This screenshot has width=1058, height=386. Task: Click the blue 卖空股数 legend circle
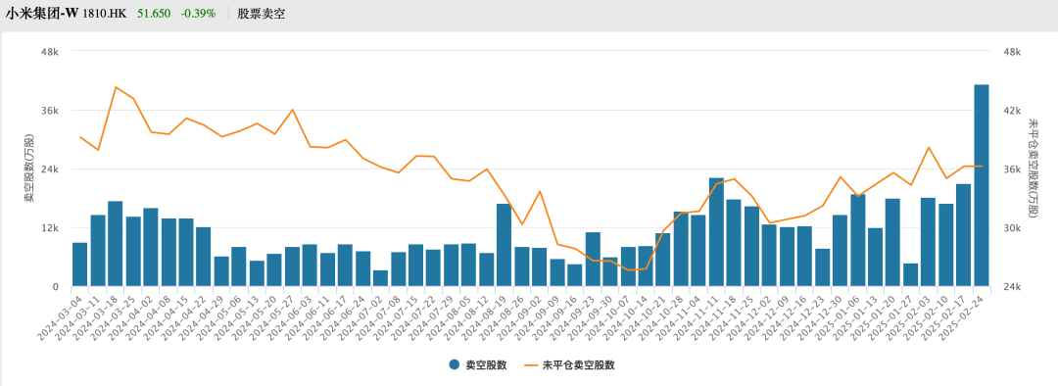[x=455, y=365]
